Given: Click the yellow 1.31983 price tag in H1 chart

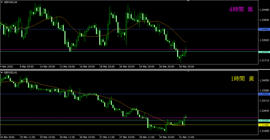Looking at the screenshot, I should click(264, 125).
